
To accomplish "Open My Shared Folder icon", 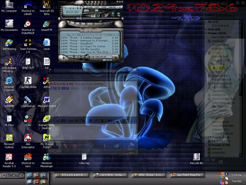I will tap(46, 141).
